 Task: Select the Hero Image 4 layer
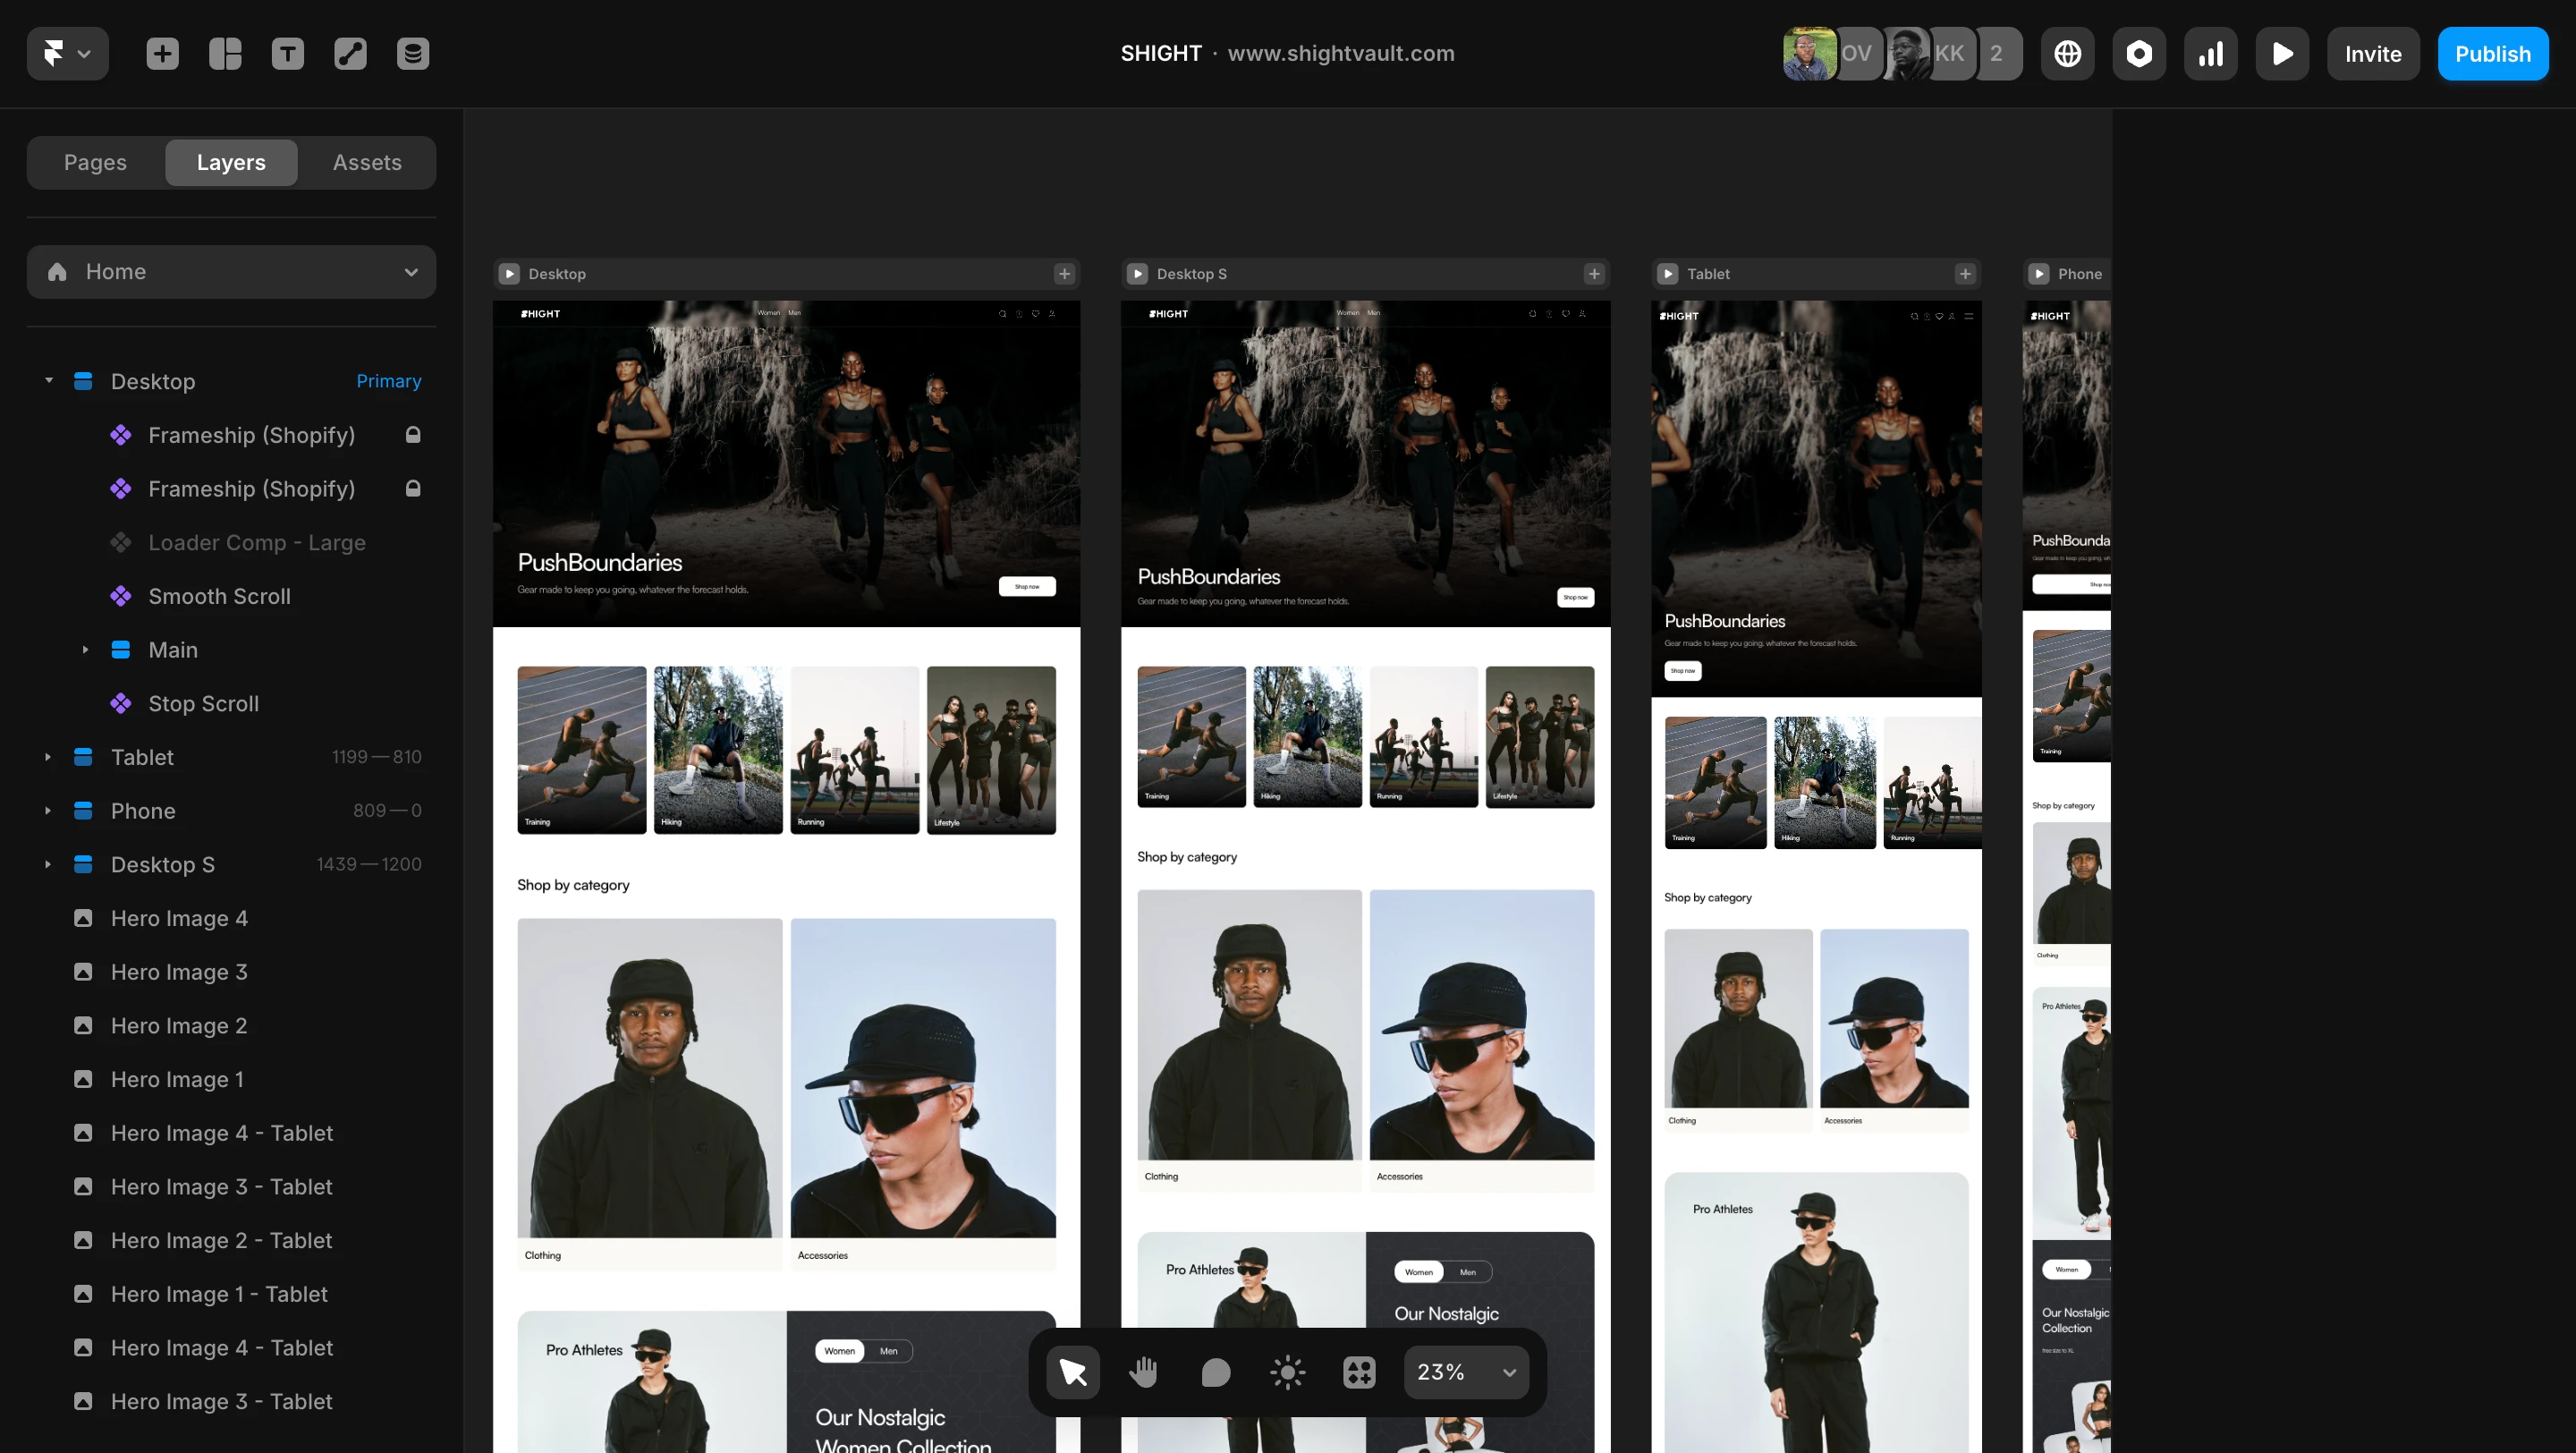pyautogui.click(x=231, y=919)
